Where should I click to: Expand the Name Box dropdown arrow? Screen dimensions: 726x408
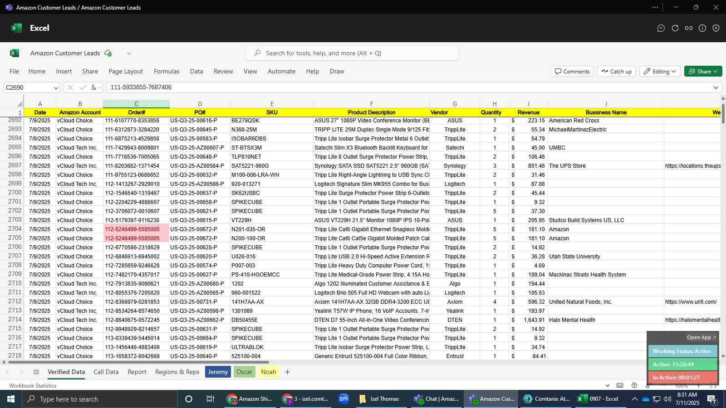pyautogui.click(x=56, y=87)
